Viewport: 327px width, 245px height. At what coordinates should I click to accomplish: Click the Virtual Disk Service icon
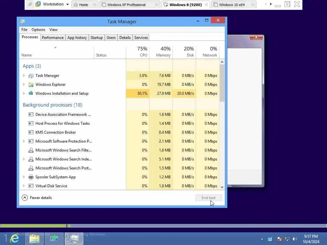click(x=31, y=186)
